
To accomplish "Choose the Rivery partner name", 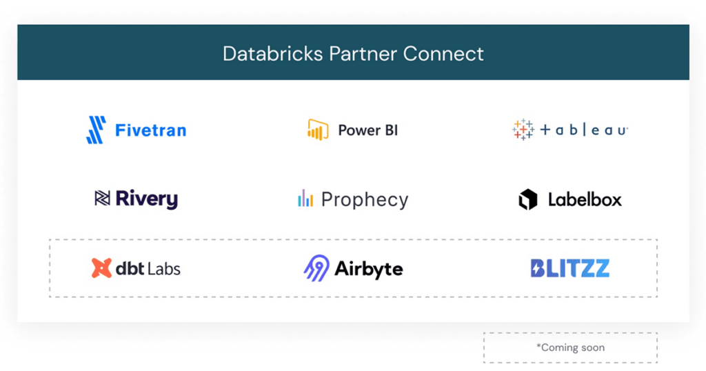I will 146,199.
